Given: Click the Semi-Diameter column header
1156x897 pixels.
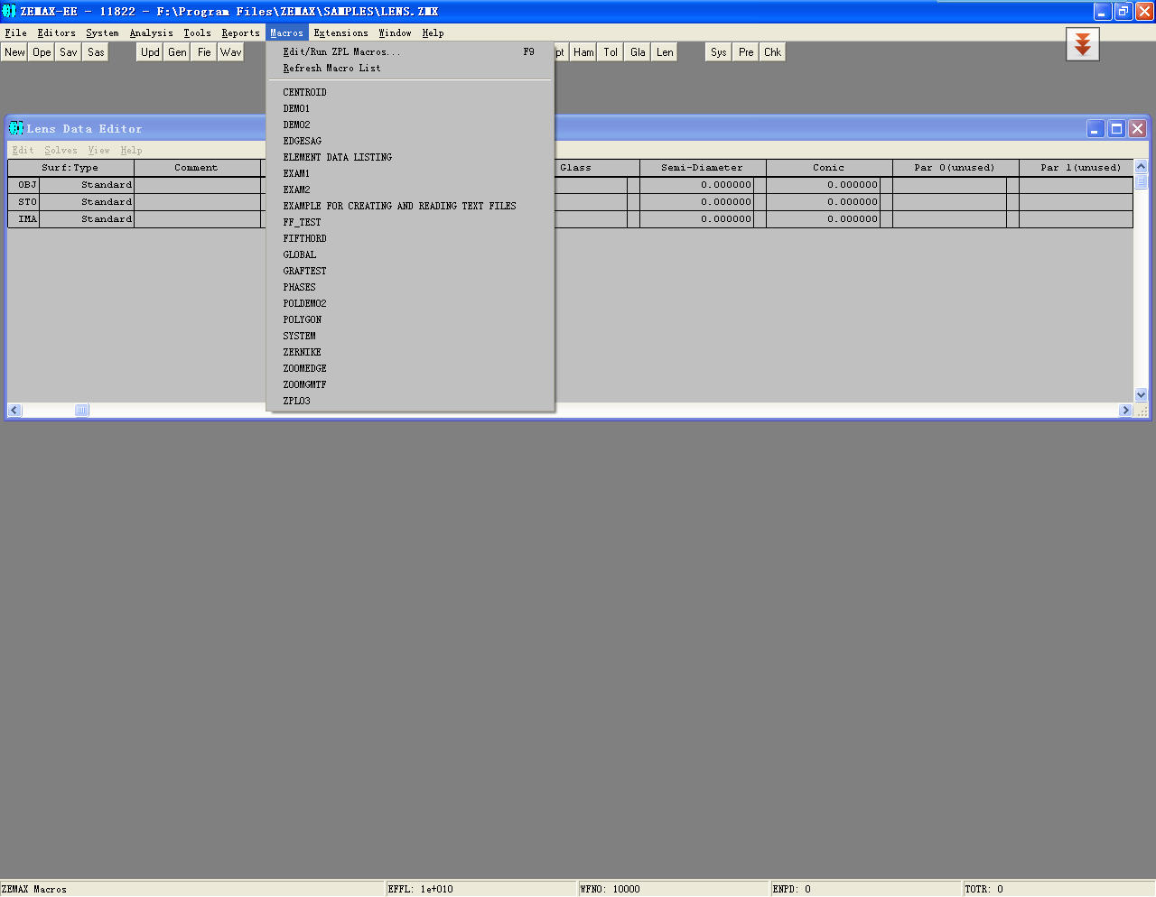Looking at the screenshot, I should 703,168.
